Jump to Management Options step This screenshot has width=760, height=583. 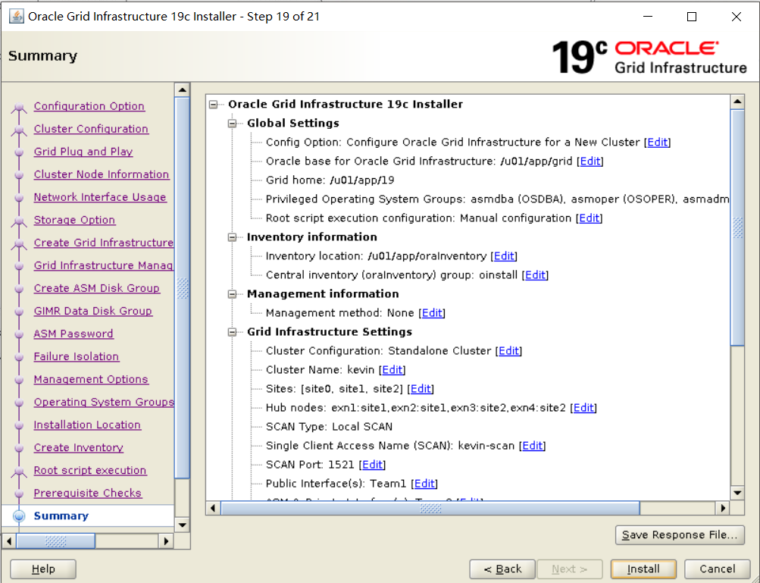point(91,380)
